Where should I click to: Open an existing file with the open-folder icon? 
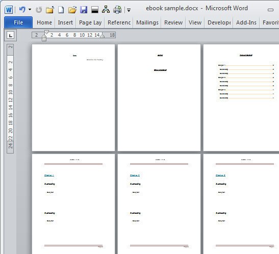(x=72, y=10)
